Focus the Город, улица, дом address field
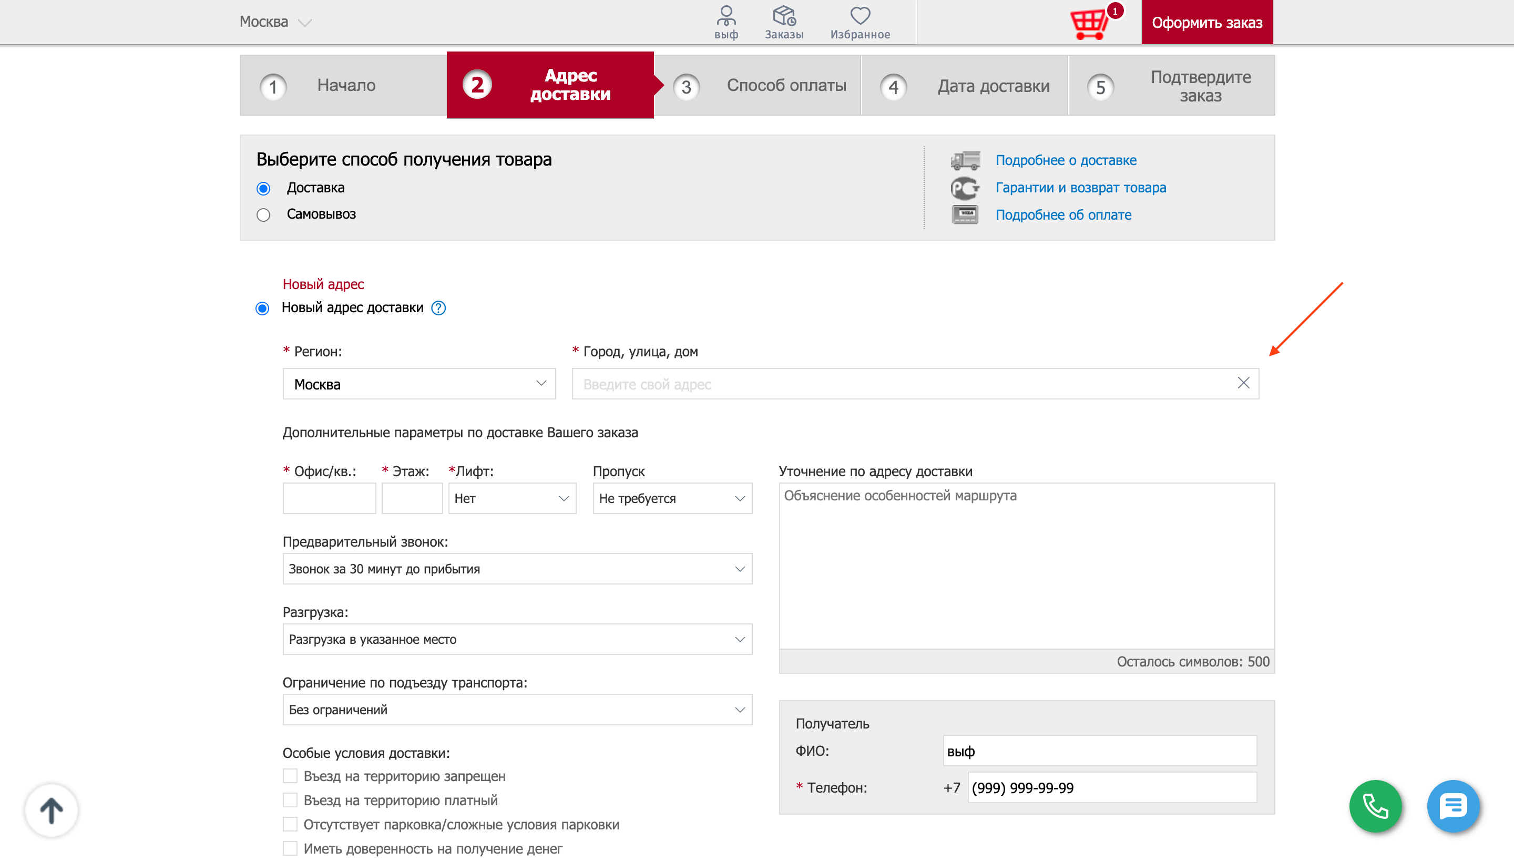The image size is (1514, 862). 915,384
